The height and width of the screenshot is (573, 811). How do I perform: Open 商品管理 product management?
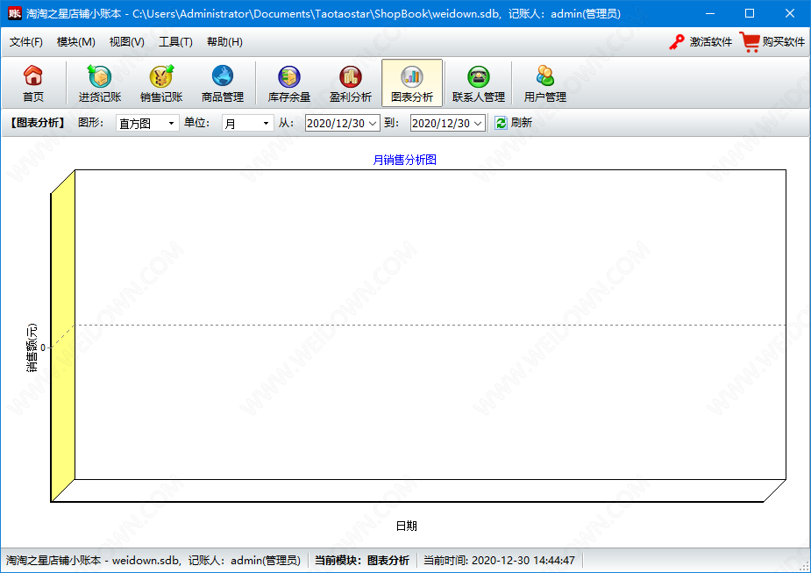click(223, 84)
